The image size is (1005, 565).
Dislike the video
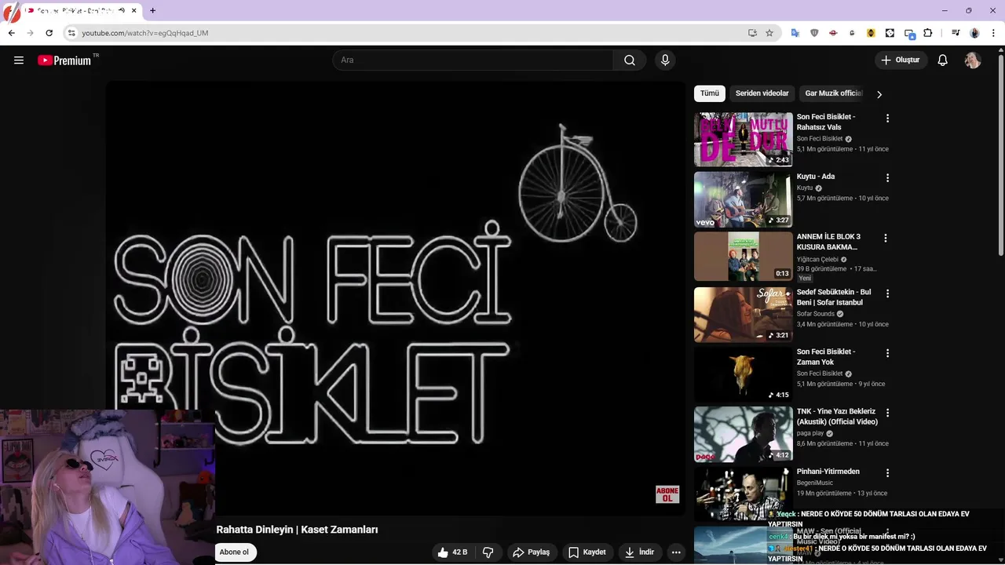(488, 552)
